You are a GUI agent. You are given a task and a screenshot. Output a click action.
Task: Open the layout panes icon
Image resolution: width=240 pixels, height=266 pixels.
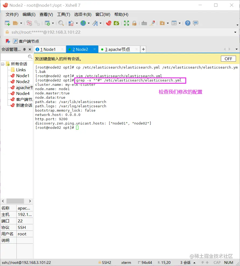click(174, 23)
